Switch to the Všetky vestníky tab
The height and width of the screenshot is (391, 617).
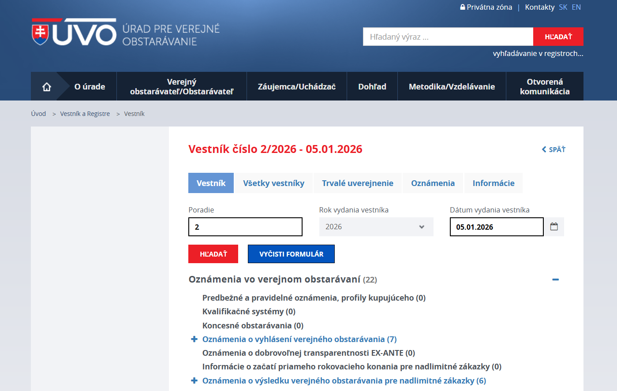[x=273, y=183]
